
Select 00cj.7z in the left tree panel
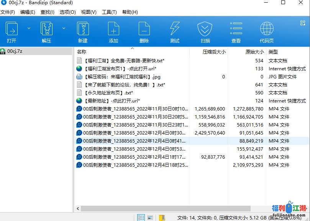(x=15, y=51)
